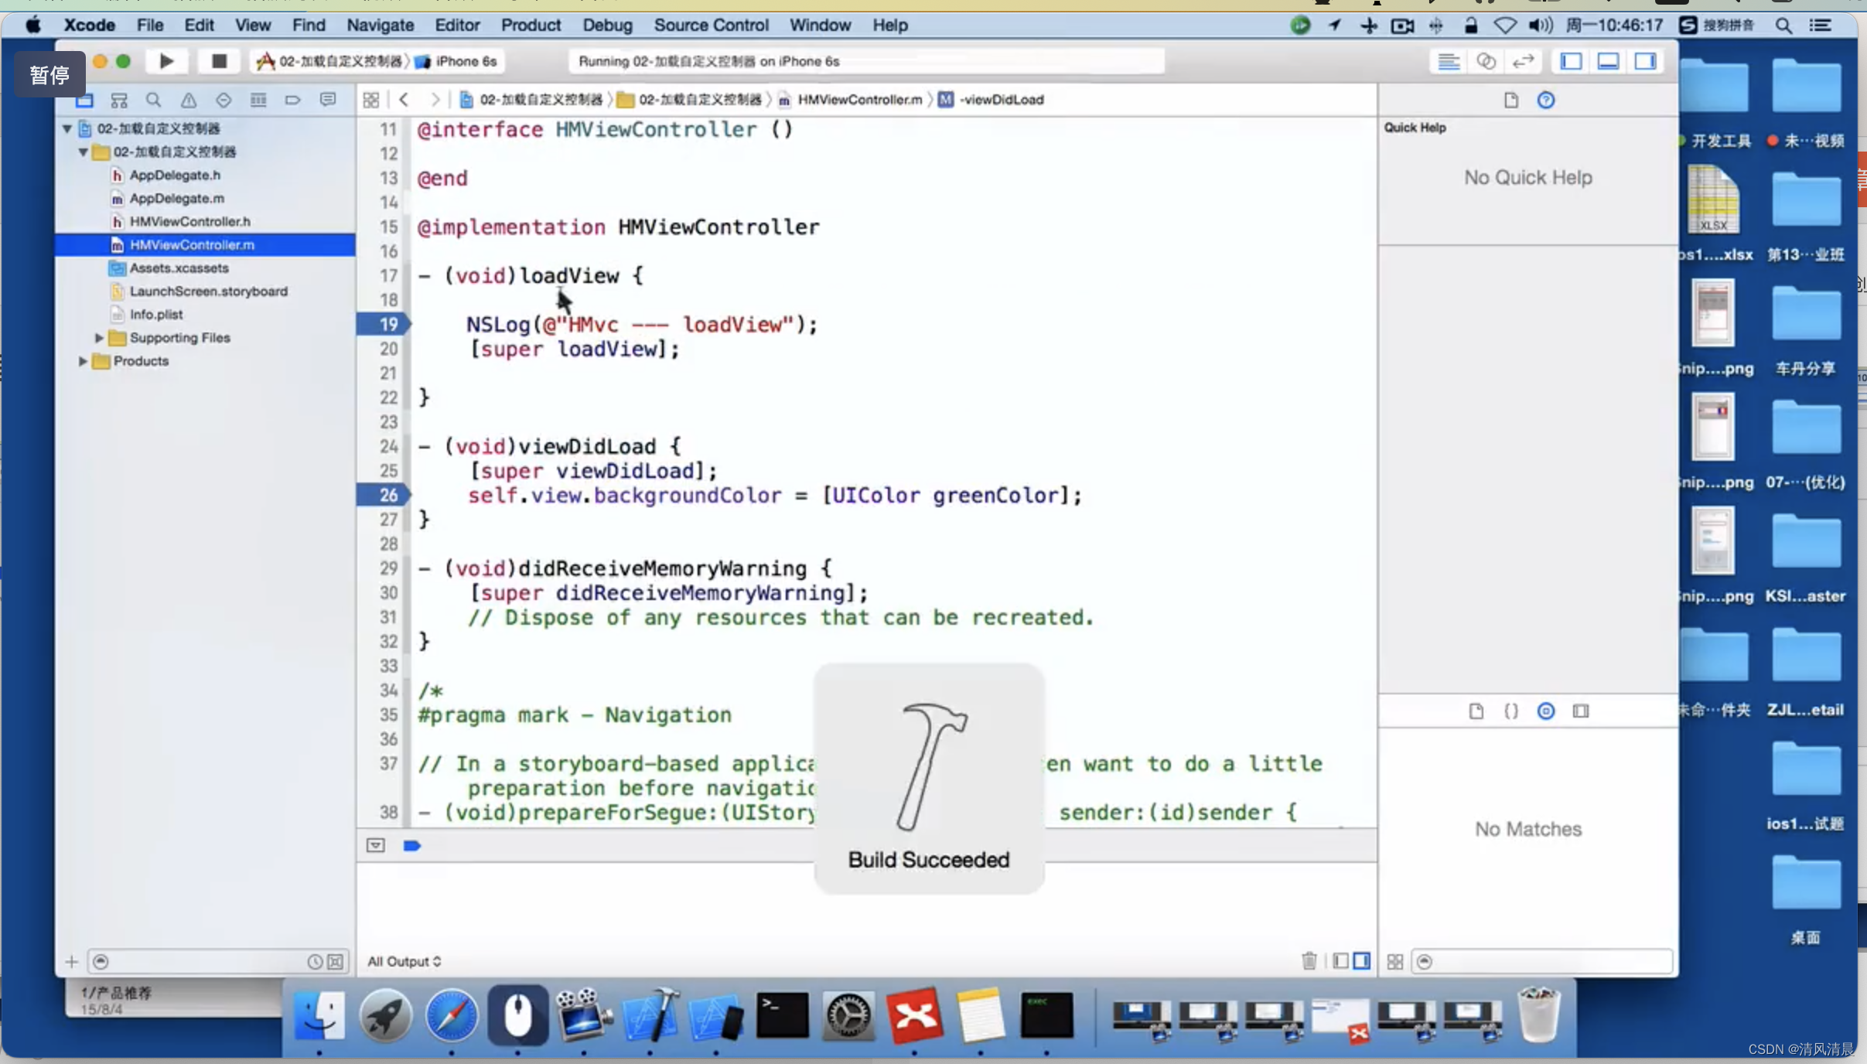Show the object library icon
The height and width of the screenshot is (1064, 1867).
click(1545, 711)
